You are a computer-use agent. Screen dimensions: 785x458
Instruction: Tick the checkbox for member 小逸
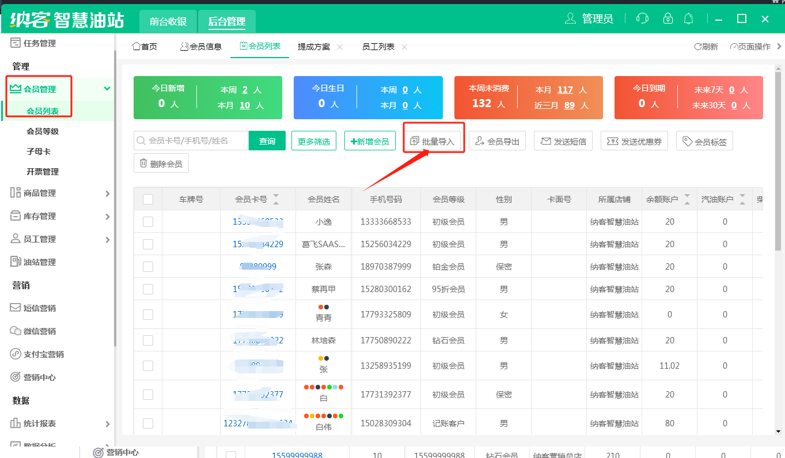click(x=148, y=222)
